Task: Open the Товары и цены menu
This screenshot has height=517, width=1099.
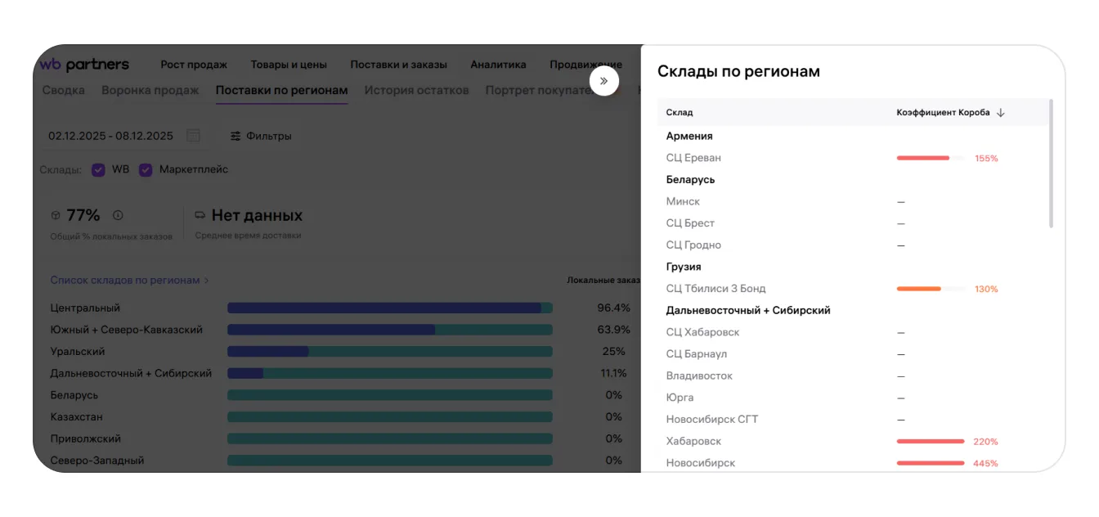Action: tap(289, 65)
